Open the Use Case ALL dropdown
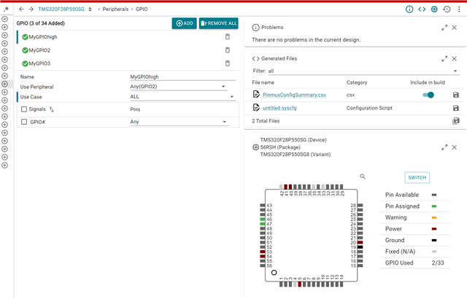Screen dimensions: 467x299 182,97
